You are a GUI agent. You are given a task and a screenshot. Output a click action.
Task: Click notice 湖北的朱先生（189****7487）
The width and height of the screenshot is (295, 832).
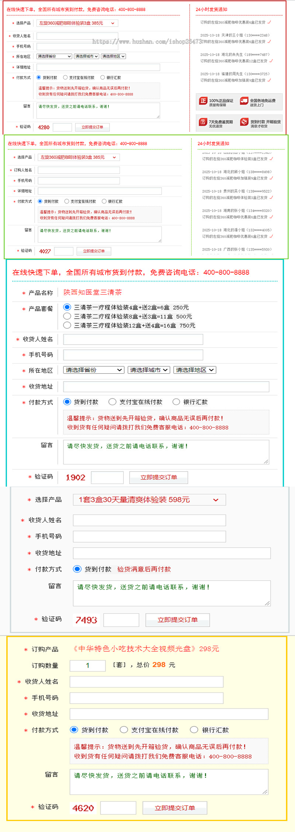(x=235, y=55)
